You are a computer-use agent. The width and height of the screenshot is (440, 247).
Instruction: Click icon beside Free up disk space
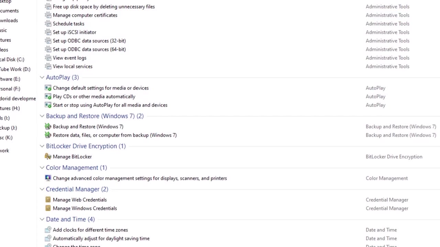click(x=48, y=7)
